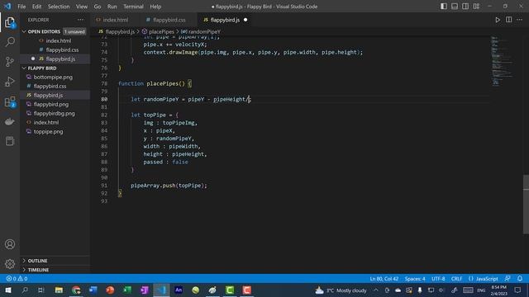The height and width of the screenshot is (297, 529).
Task: Open Explorer Views and More Actions ellipsis
Action: (x=81, y=20)
